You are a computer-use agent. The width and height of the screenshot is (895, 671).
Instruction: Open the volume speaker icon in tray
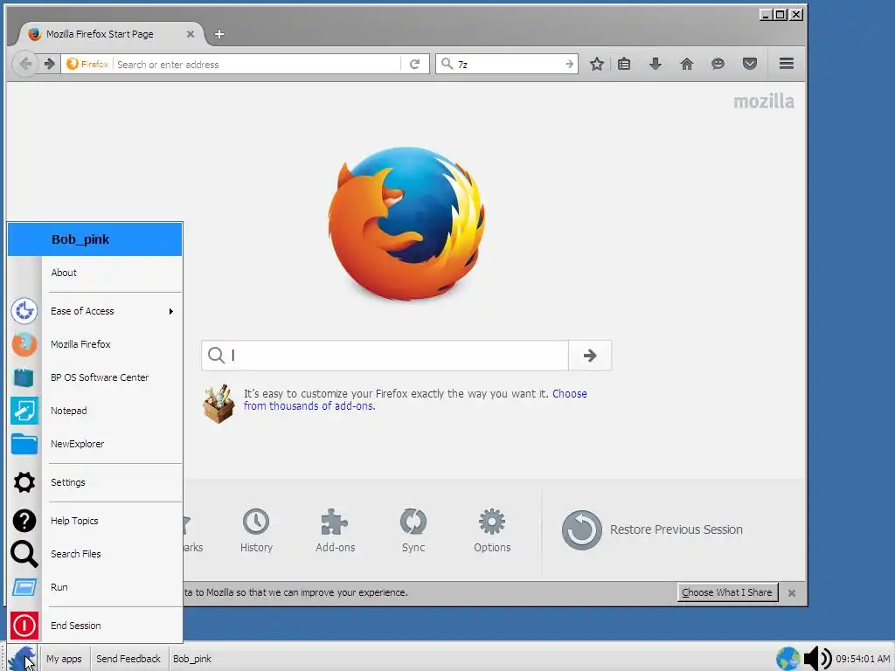point(817,659)
